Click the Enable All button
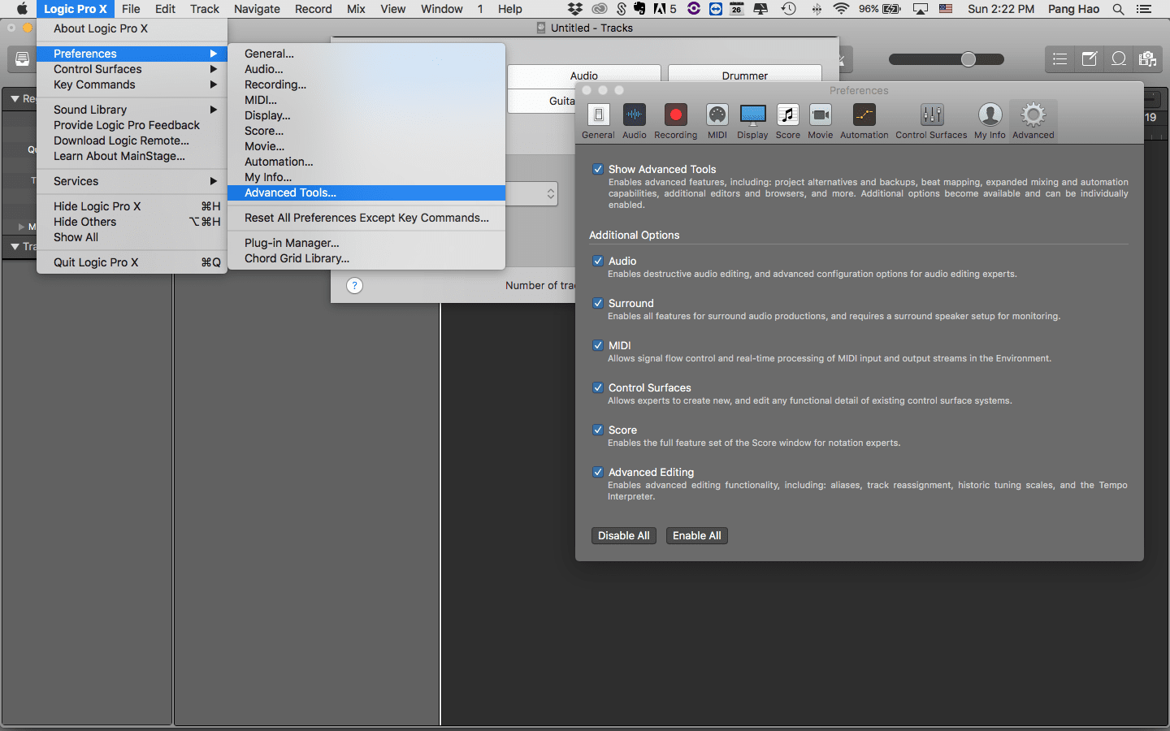1170x731 pixels. (696, 536)
